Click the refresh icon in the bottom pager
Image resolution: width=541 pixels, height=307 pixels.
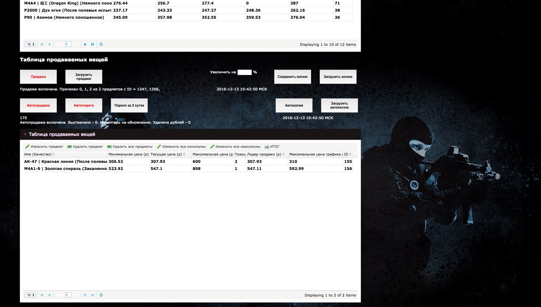coord(101,295)
